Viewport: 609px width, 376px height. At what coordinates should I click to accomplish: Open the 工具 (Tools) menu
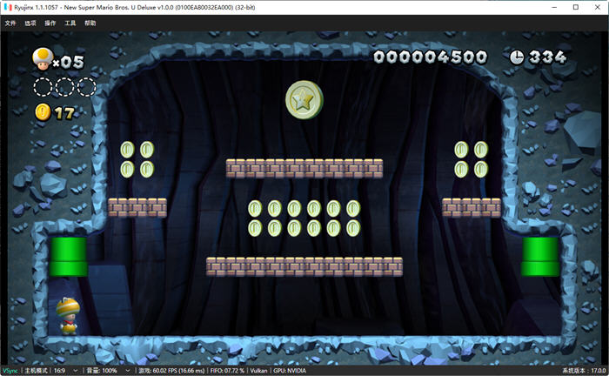[70, 23]
